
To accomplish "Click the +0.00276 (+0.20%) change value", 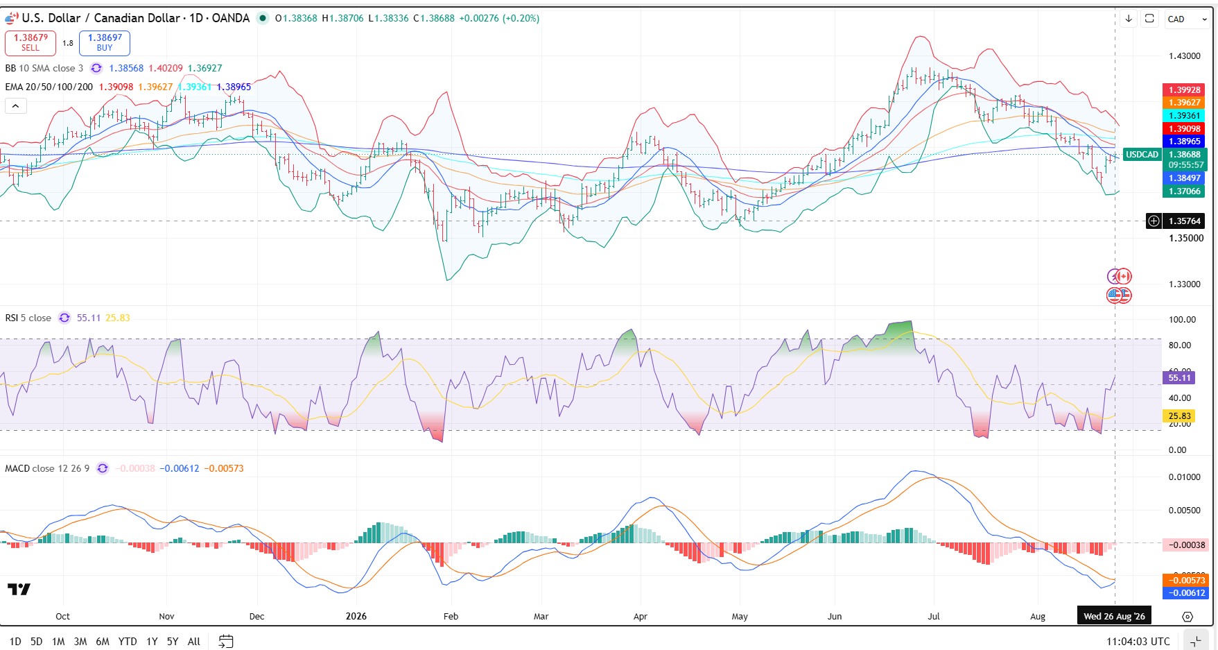I will click(499, 18).
